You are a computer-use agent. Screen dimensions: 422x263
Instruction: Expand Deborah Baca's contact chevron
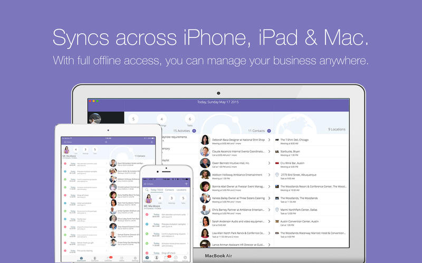(x=269, y=140)
